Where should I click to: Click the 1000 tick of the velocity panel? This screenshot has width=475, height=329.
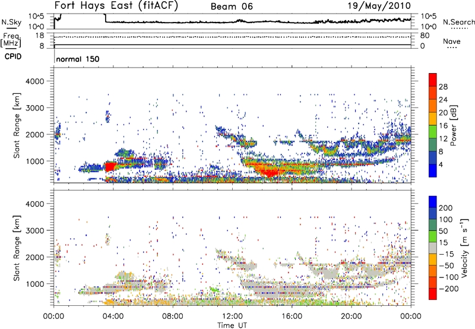35,284
